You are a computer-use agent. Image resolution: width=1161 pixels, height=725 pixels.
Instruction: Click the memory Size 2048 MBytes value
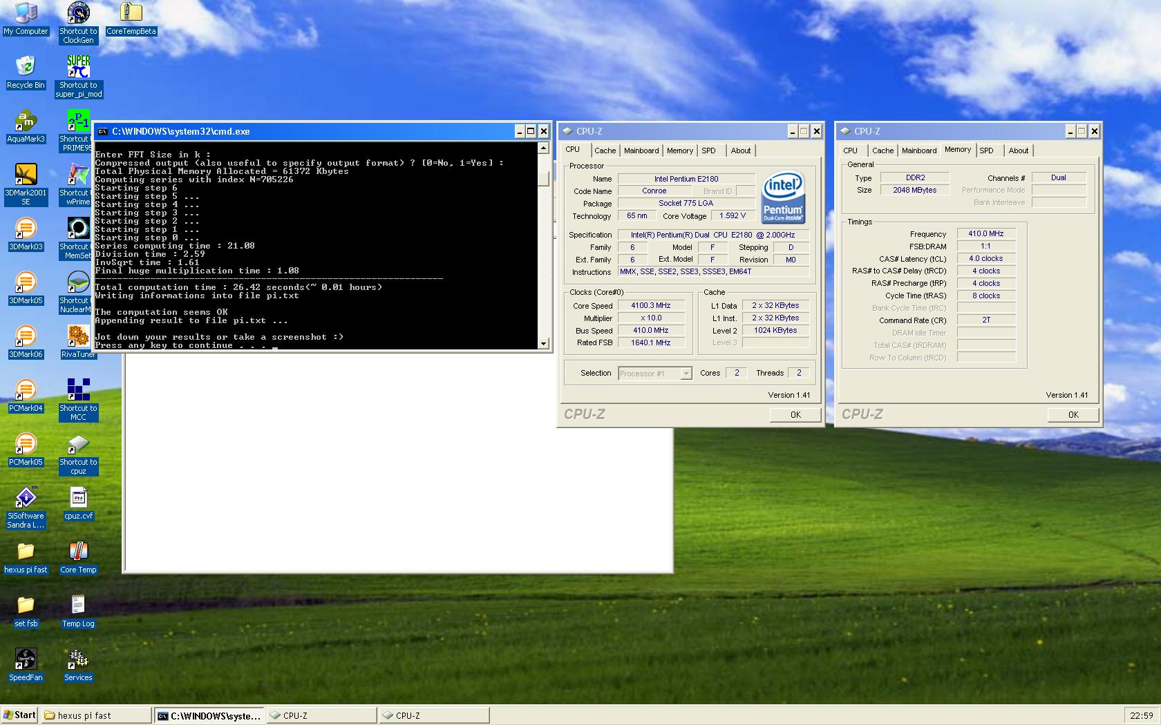[x=915, y=190]
